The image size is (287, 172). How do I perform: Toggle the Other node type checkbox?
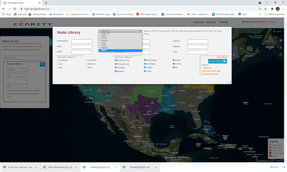87,67
